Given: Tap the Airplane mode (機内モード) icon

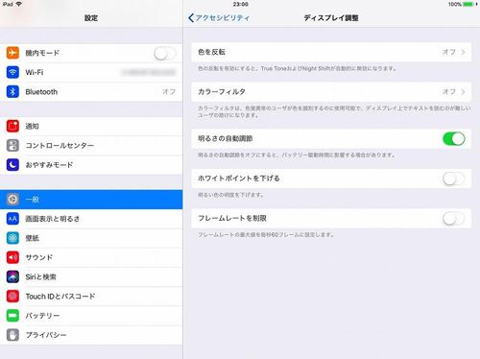Looking at the screenshot, I should pyautogui.click(x=12, y=53).
